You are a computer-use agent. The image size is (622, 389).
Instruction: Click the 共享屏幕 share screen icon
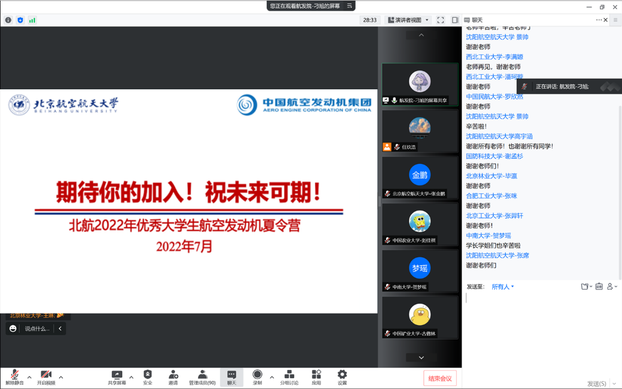pyautogui.click(x=117, y=377)
